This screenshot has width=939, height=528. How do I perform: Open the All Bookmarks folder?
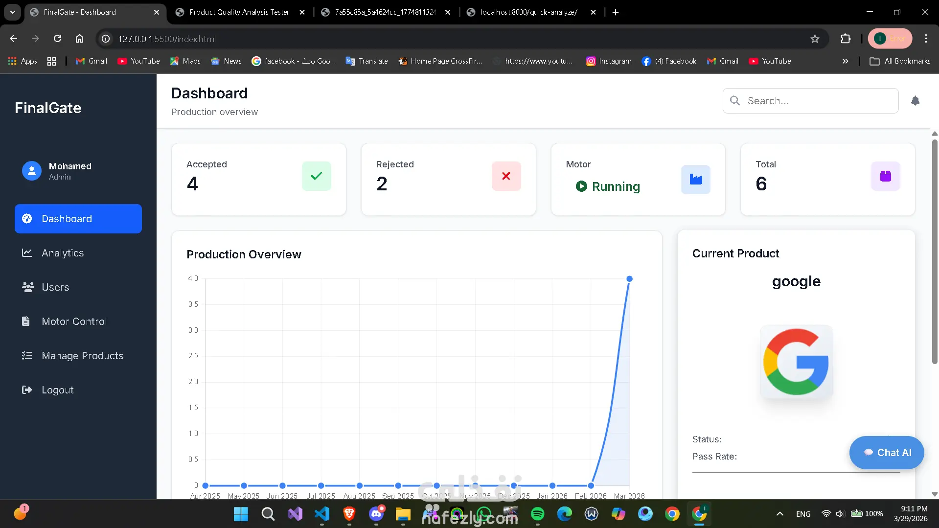click(900, 61)
